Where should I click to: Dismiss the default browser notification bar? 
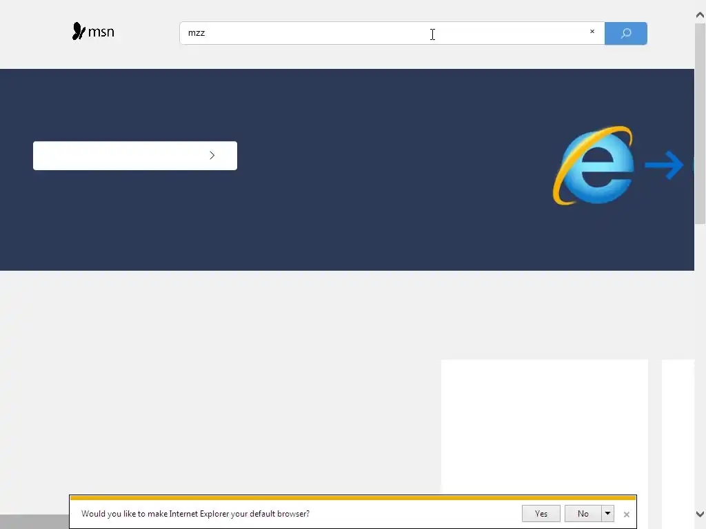[x=626, y=514]
